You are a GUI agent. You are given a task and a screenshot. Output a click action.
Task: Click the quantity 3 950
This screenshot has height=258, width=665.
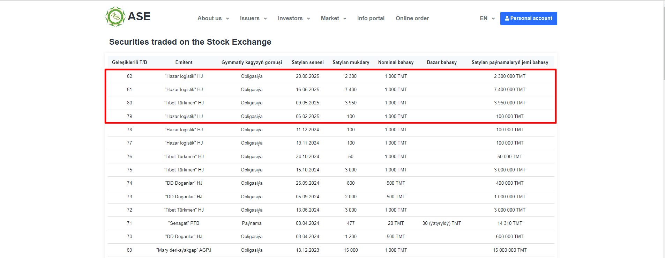coord(351,103)
